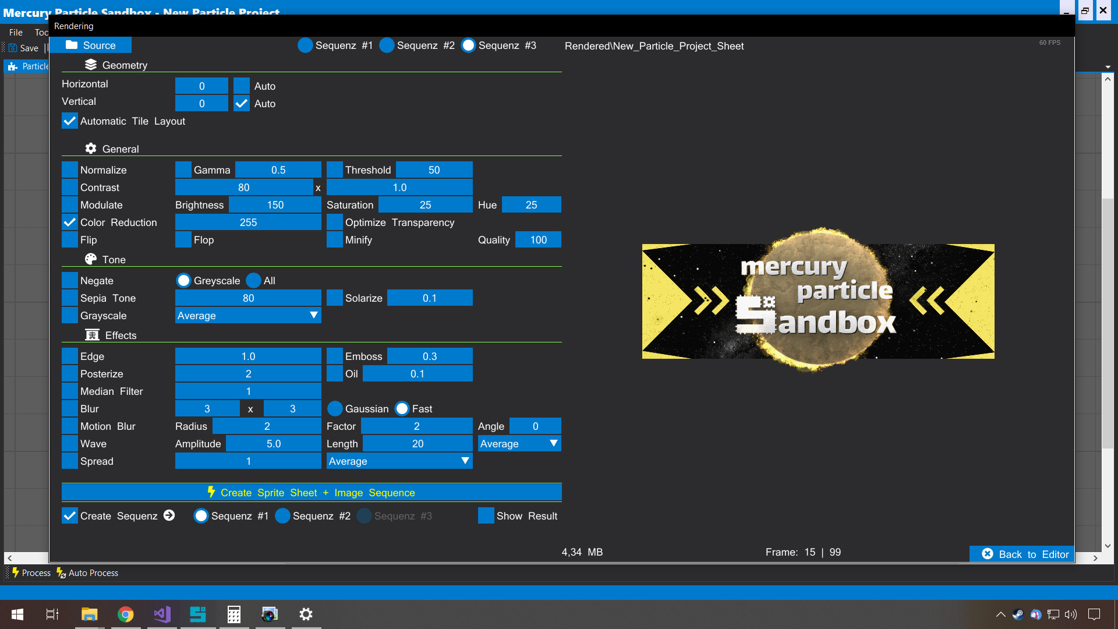Image resolution: width=1118 pixels, height=629 pixels.
Task: Open the Source folder selector
Action: 91,45
